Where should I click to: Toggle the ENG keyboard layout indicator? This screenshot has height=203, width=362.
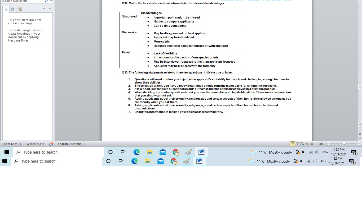point(325,152)
